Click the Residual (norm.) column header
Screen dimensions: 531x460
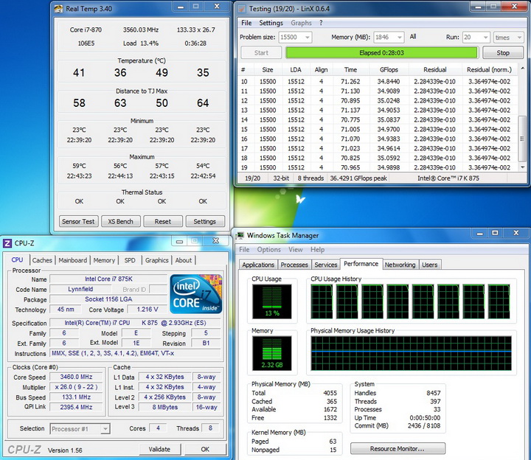[489, 70]
